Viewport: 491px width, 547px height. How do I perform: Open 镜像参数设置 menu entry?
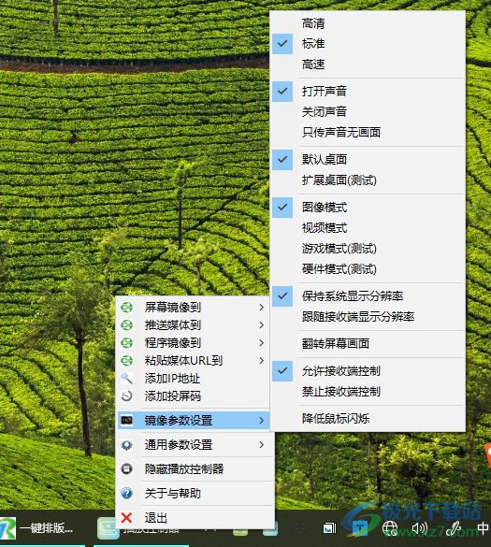tap(194, 421)
